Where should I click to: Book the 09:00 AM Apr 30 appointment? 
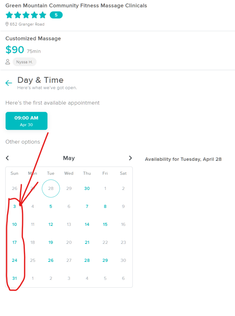27,121
